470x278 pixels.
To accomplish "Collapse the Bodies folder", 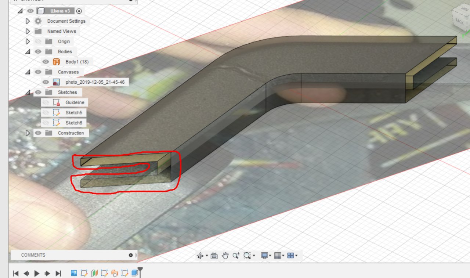I will pyautogui.click(x=28, y=52).
